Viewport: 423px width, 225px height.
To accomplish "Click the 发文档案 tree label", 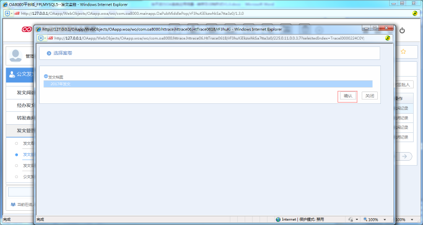I will click(x=56, y=77).
